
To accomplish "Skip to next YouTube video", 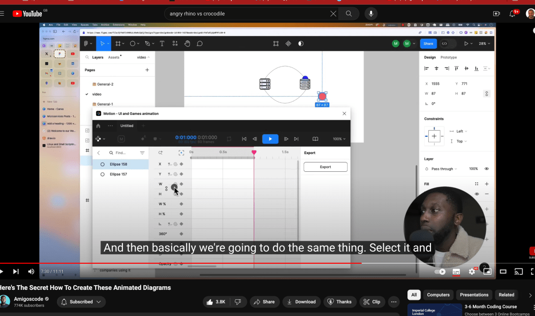I will [16, 272].
